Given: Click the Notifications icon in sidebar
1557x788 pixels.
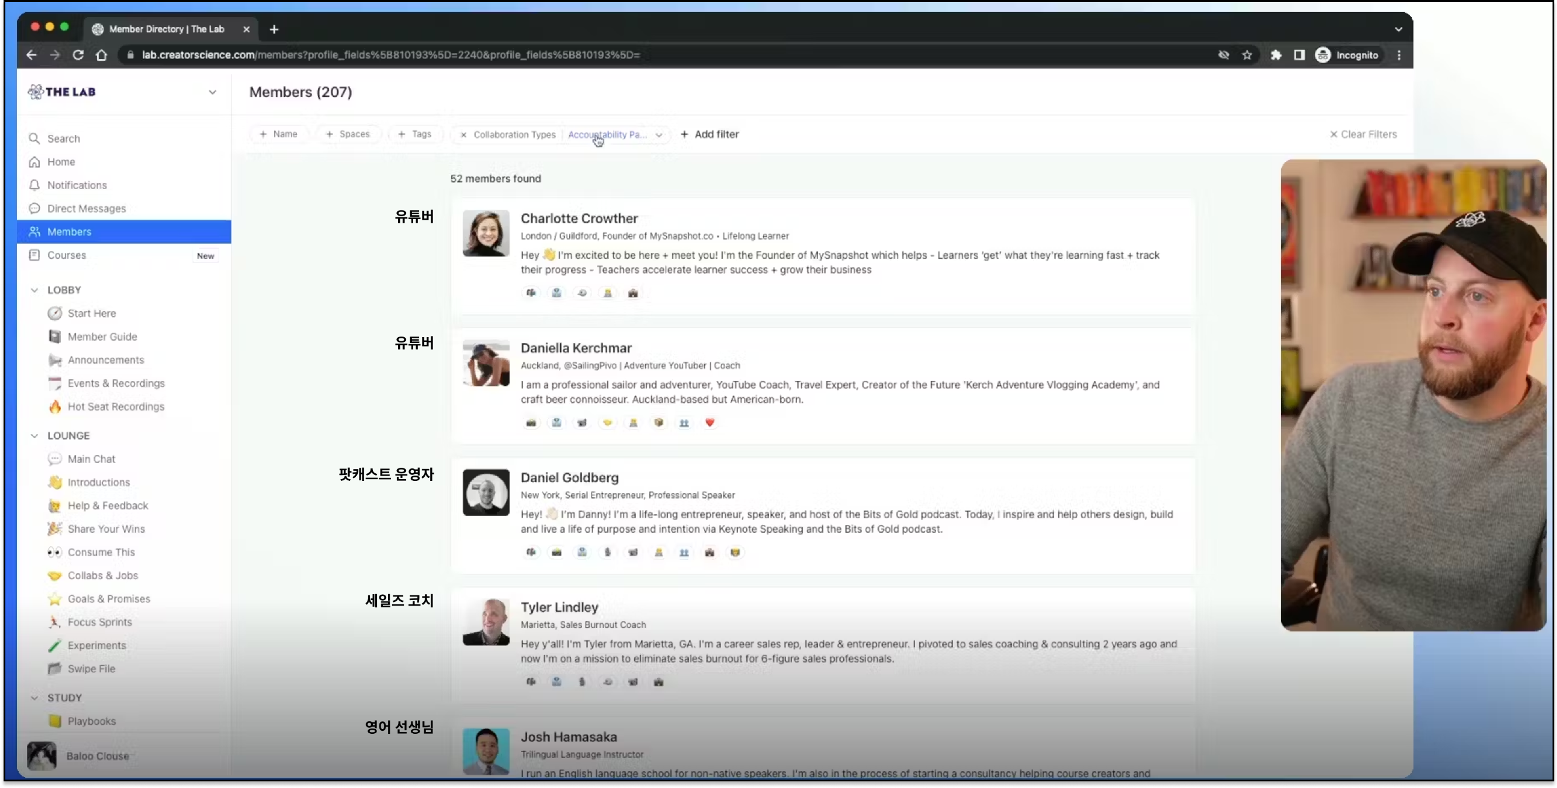Looking at the screenshot, I should 34,185.
